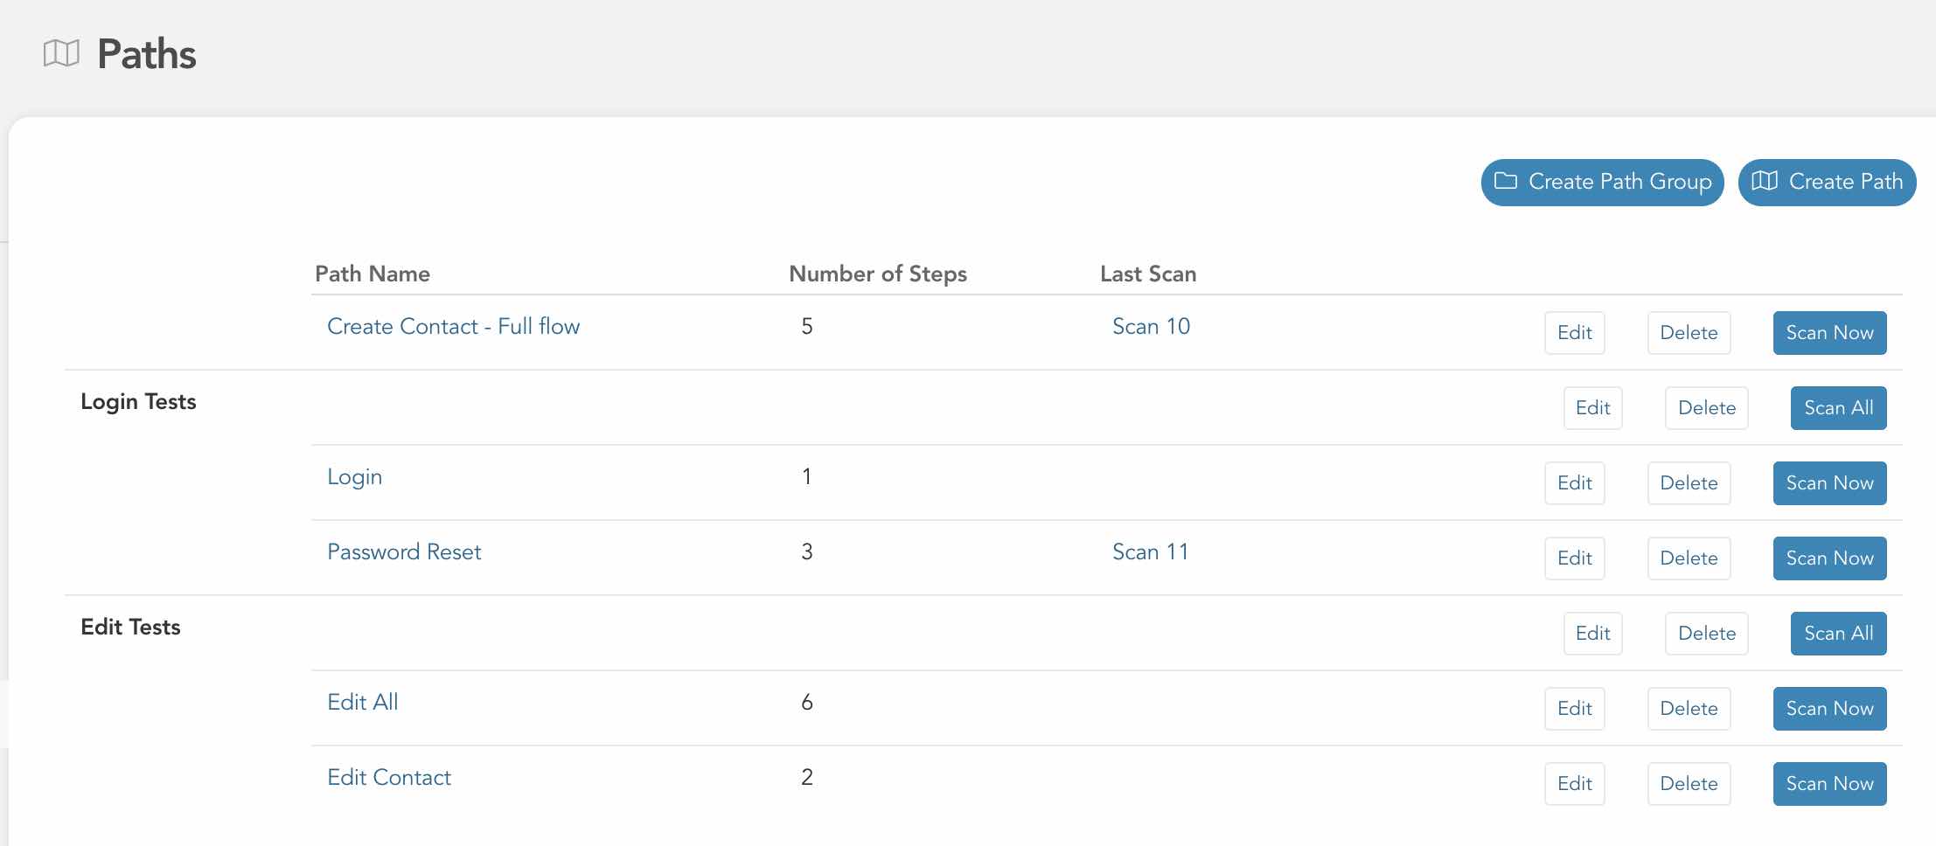Open the Edit Contact path

[389, 777]
